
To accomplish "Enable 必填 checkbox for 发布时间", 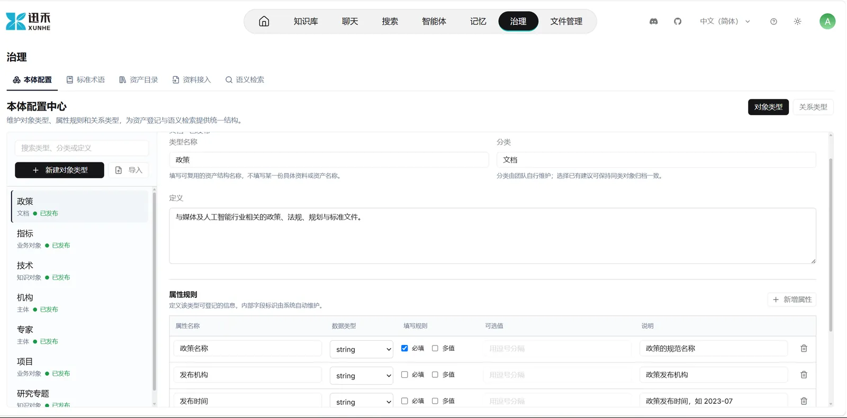I will point(404,401).
